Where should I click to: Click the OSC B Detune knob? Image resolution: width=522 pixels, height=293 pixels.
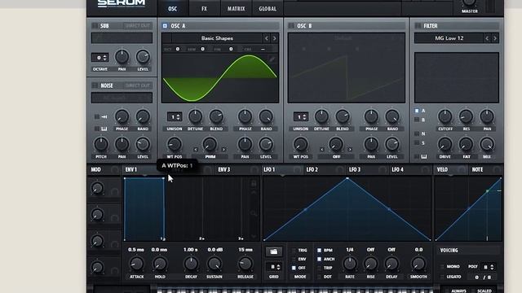[321, 116]
